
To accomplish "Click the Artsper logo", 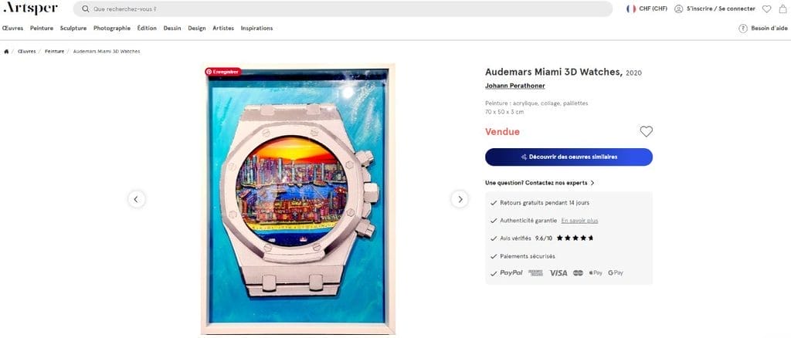I will (30, 8).
